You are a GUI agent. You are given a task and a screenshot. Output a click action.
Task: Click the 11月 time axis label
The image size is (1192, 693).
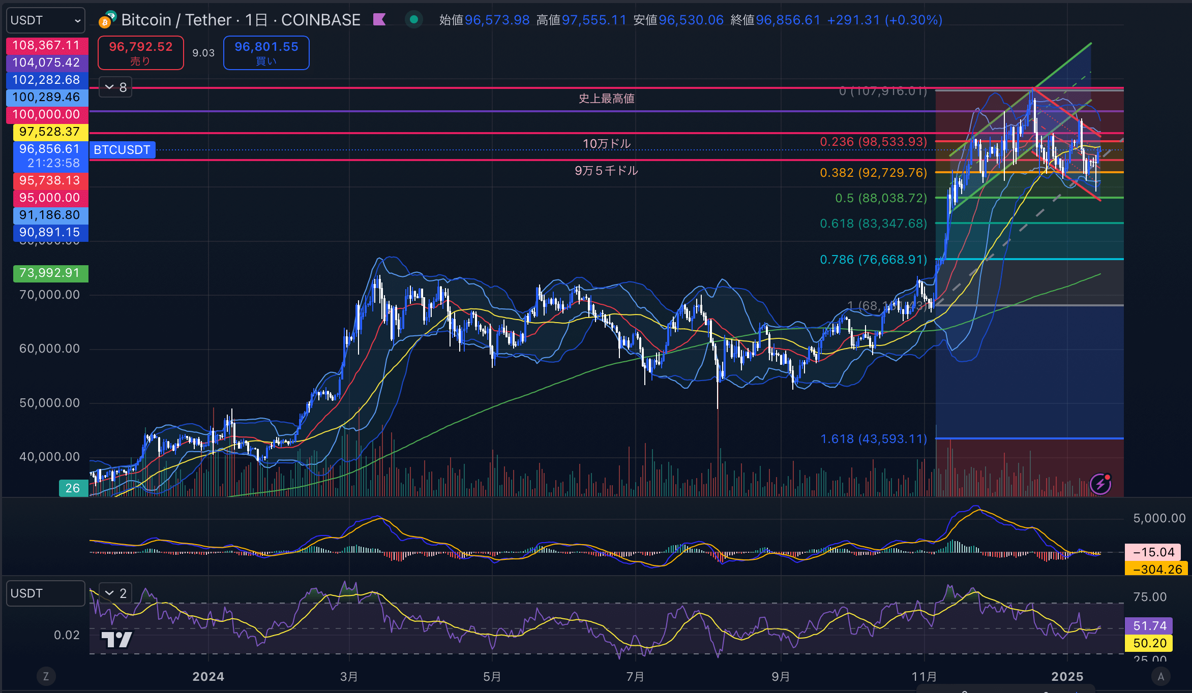pyautogui.click(x=924, y=677)
